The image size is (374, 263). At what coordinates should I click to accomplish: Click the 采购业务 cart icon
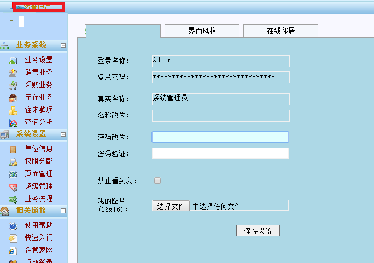[13, 86]
